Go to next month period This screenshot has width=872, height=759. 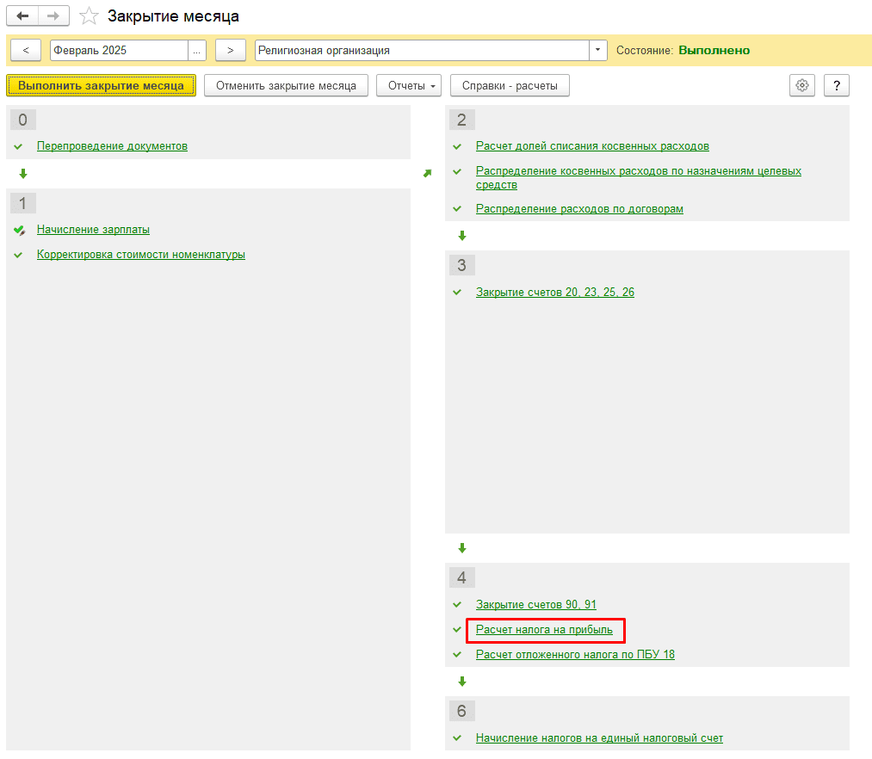point(230,51)
